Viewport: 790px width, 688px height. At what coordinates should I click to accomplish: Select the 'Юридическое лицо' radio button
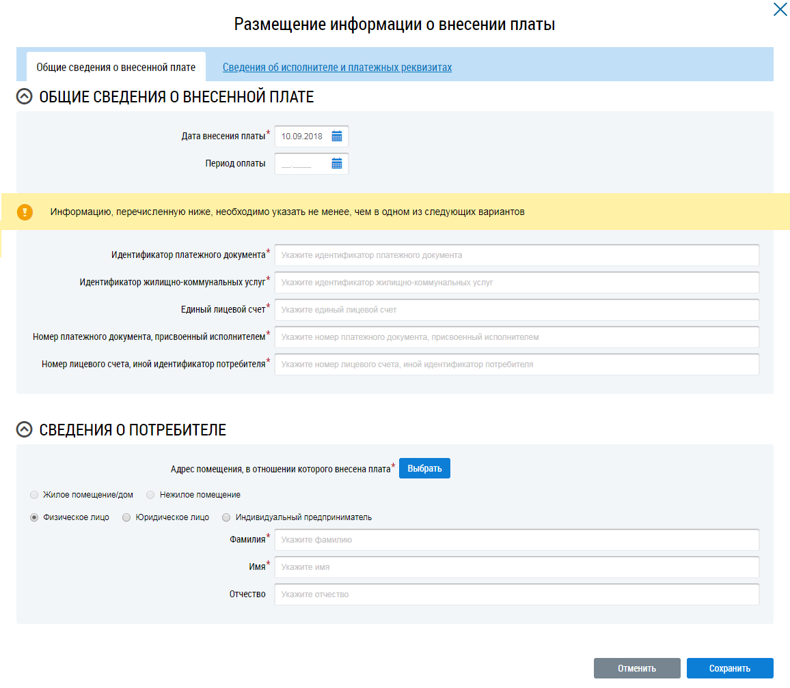tap(126, 517)
